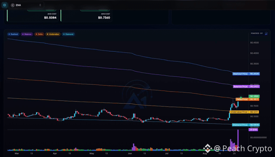Click the $0.1500 axis label

coord(254,106)
